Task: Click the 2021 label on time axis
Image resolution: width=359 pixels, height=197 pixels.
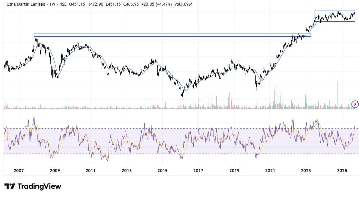Action: [x=270, y=171]
